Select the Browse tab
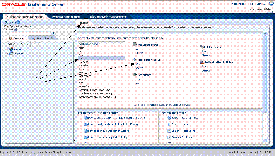The height and width of the screenshot is (156, 275). click(16, 38)
